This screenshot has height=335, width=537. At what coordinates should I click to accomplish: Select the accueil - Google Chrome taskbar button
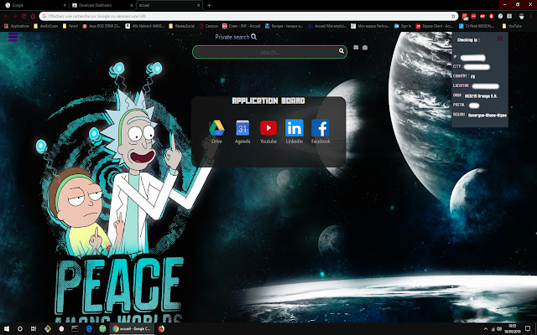point(132,329)
